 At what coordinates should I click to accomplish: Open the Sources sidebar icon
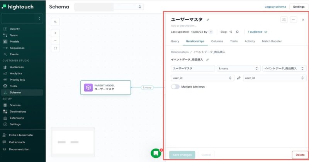coord(5,105)
